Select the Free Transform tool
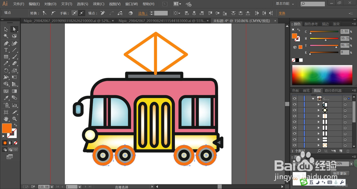This screenshot has height=189, width=357. coord(14,77)
